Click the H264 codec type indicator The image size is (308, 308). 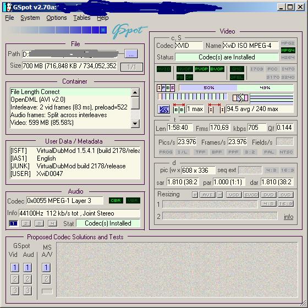[x=288, y=58]
